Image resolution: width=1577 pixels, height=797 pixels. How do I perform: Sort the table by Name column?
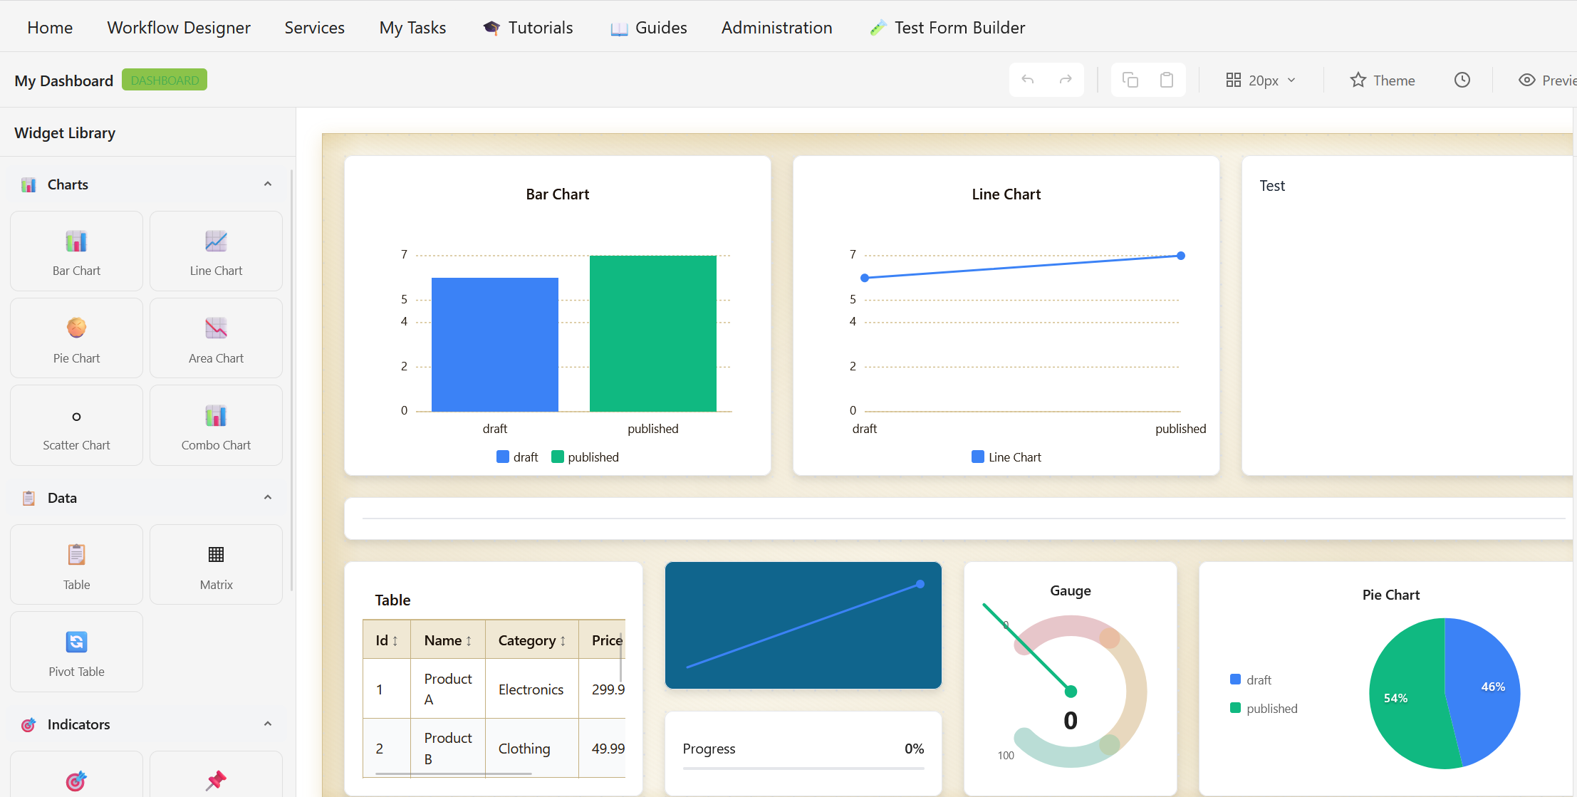[448, 640]
